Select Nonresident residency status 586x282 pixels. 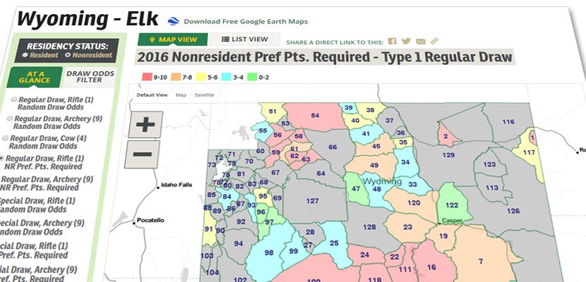[88, 55]
